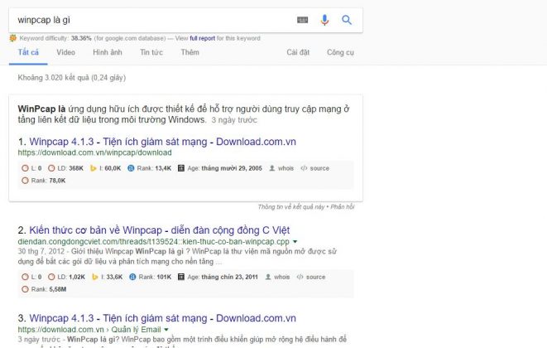The image size is (547, 348).
Task: Select the Tất cả tab
Action: tap(28, 52)
